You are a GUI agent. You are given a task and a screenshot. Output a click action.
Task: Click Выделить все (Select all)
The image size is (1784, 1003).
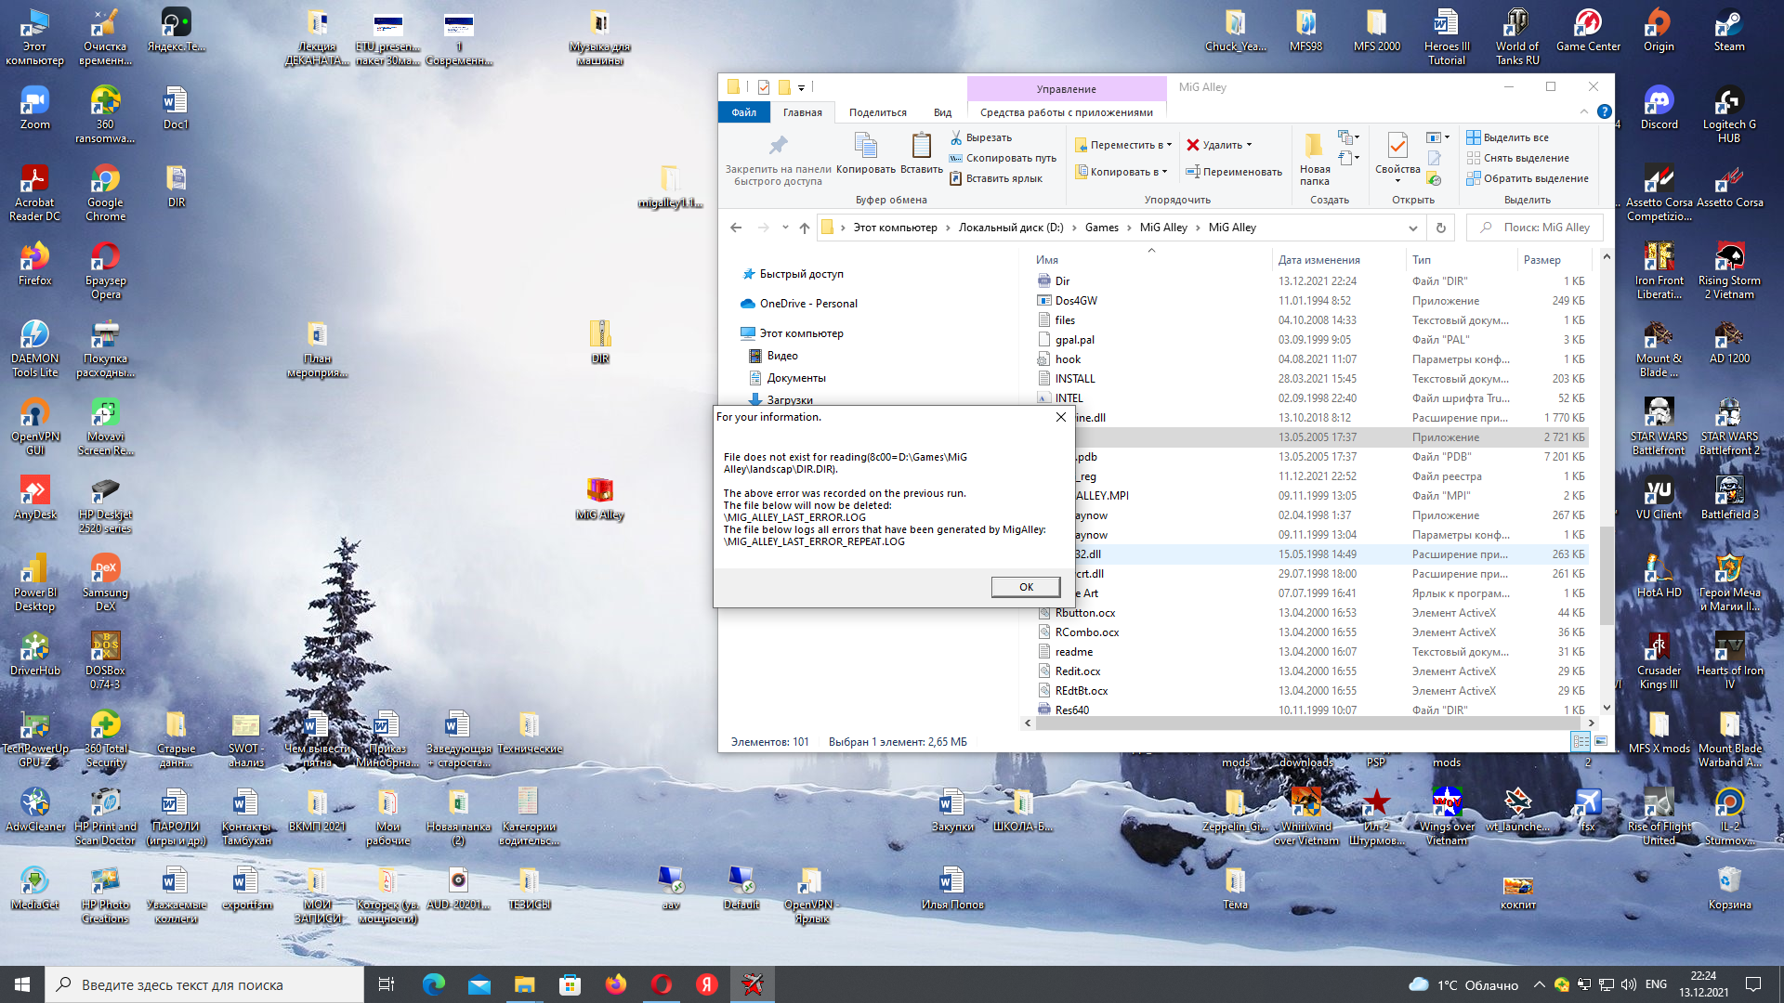click(1515, 137)
